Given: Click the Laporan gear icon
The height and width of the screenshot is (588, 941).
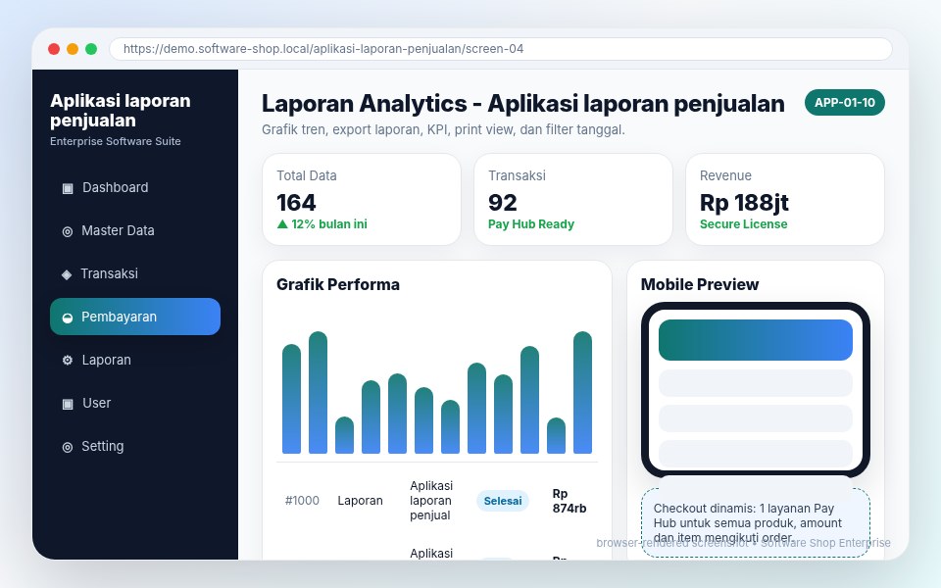Looking at the screenshot, I should point(68,360).
